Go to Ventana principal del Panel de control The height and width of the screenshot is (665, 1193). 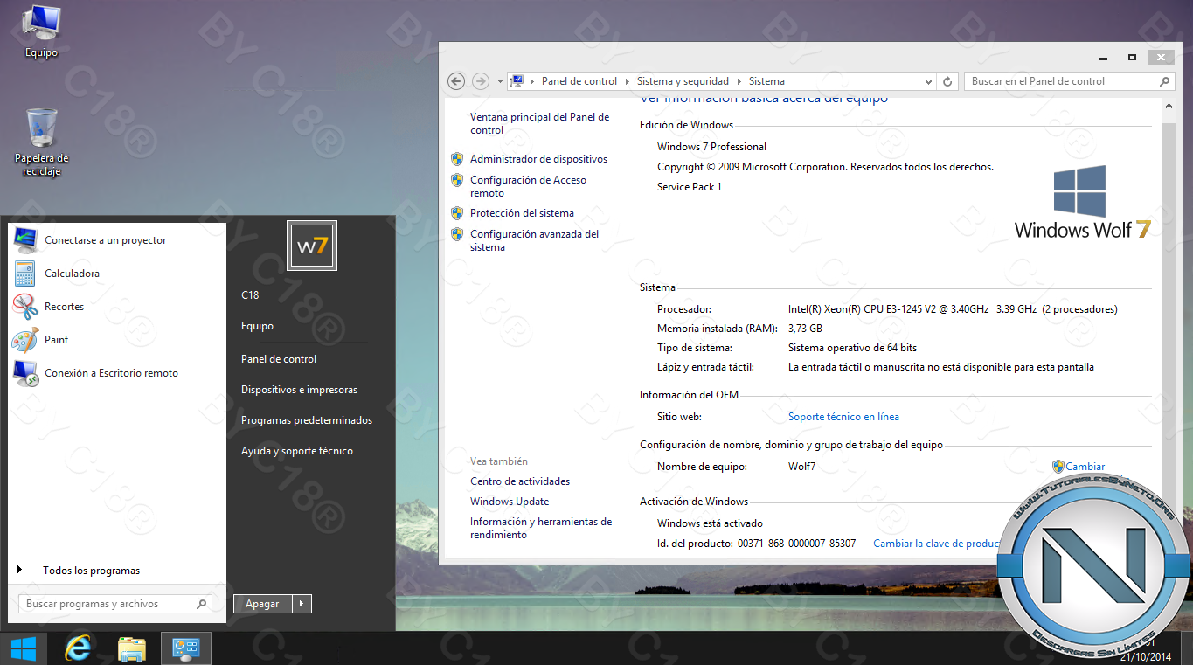point(539,123)
